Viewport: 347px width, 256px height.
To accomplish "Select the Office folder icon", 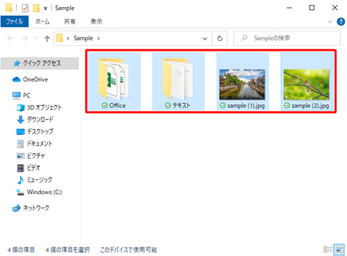I will (114, 79).
